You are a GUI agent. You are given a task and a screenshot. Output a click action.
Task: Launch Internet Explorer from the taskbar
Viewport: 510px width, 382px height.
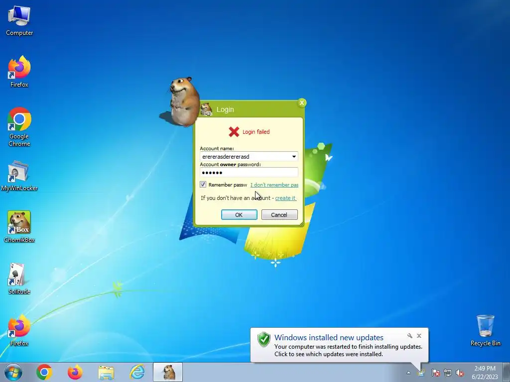(137, 372)
